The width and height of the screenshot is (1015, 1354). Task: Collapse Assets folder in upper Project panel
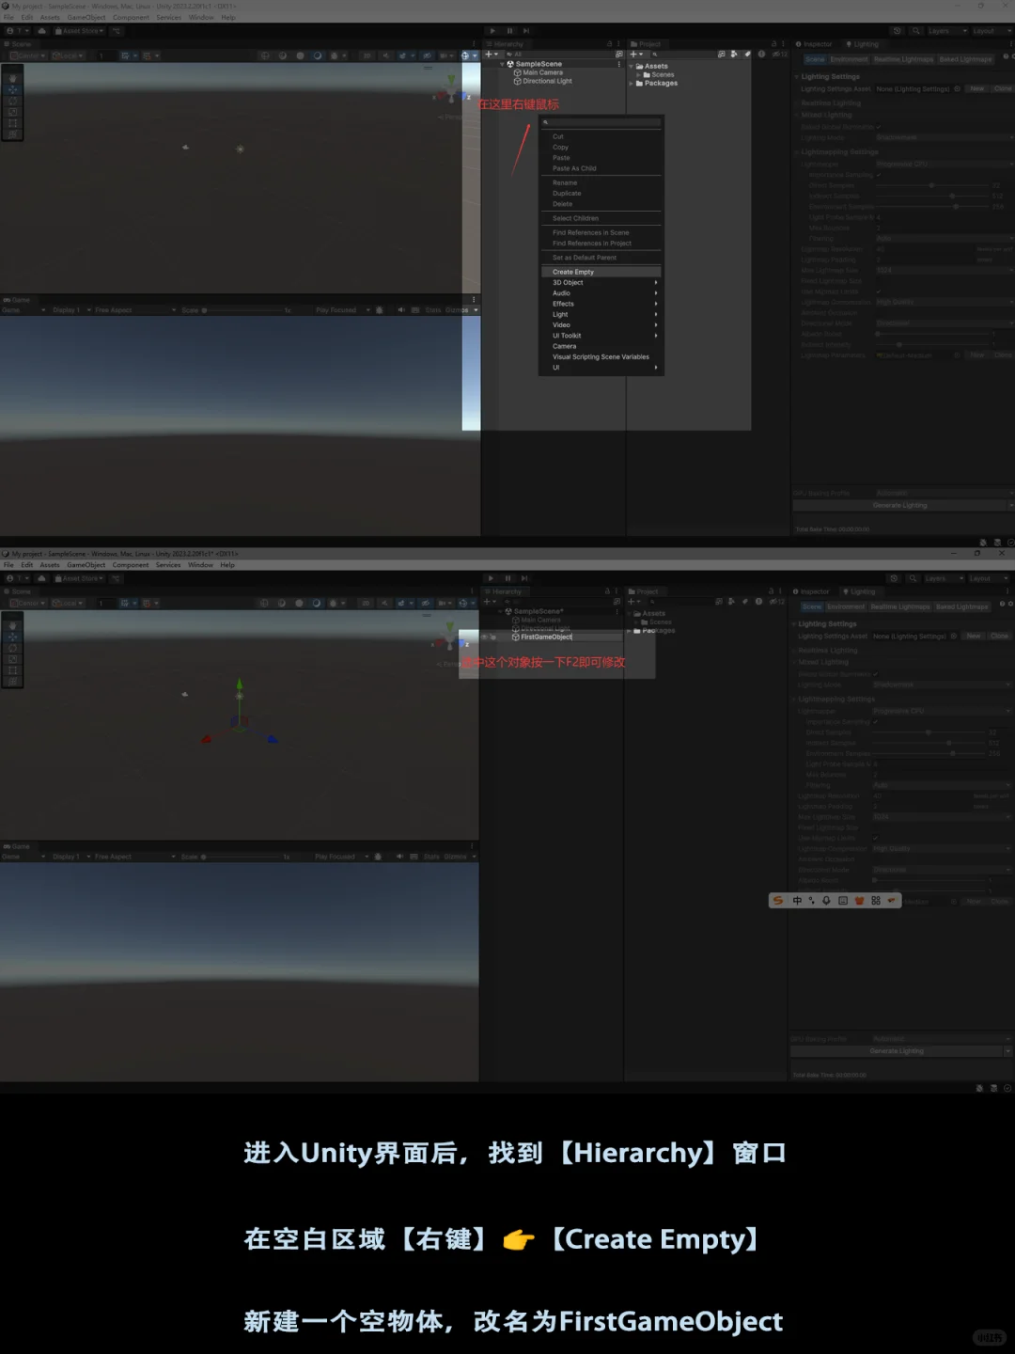(x=632, y=67)
